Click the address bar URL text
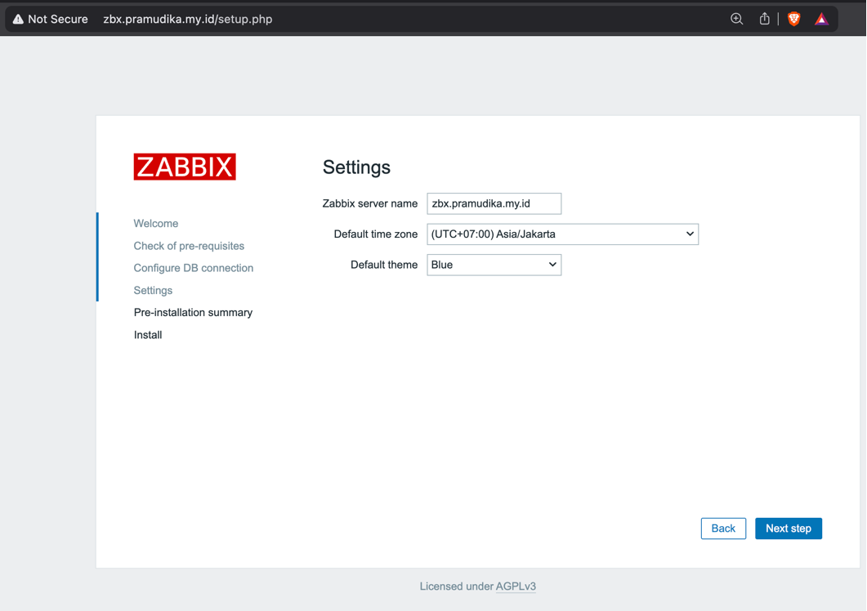This screenshot has height=611, width=867. tap(188, 19)
